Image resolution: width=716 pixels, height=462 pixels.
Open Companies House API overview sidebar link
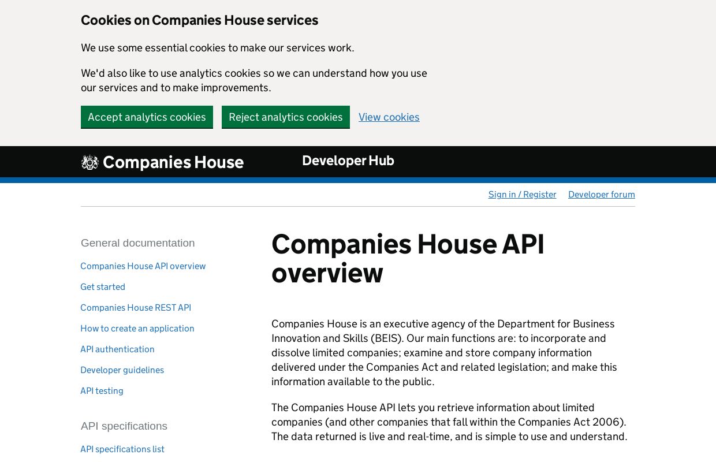[143, 266]
